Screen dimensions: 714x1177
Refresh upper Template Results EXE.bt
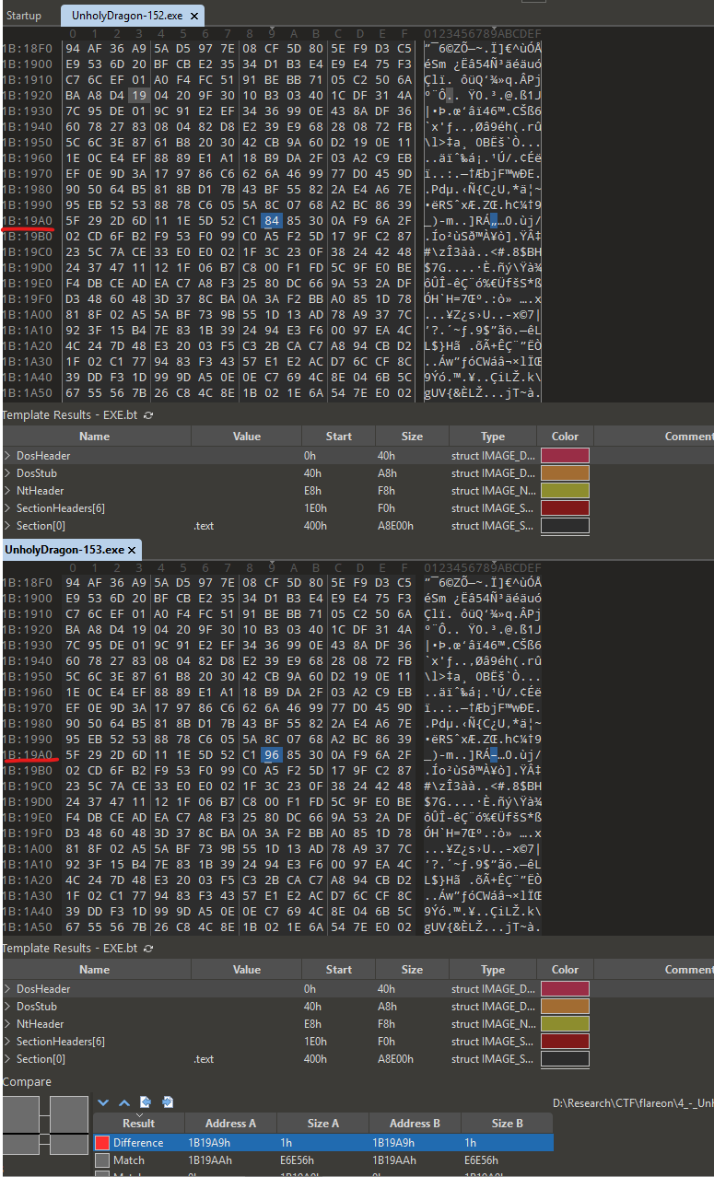[x=148, y=415]
